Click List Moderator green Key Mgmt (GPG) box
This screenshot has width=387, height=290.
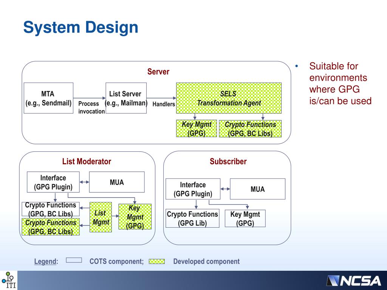point(135,217)
